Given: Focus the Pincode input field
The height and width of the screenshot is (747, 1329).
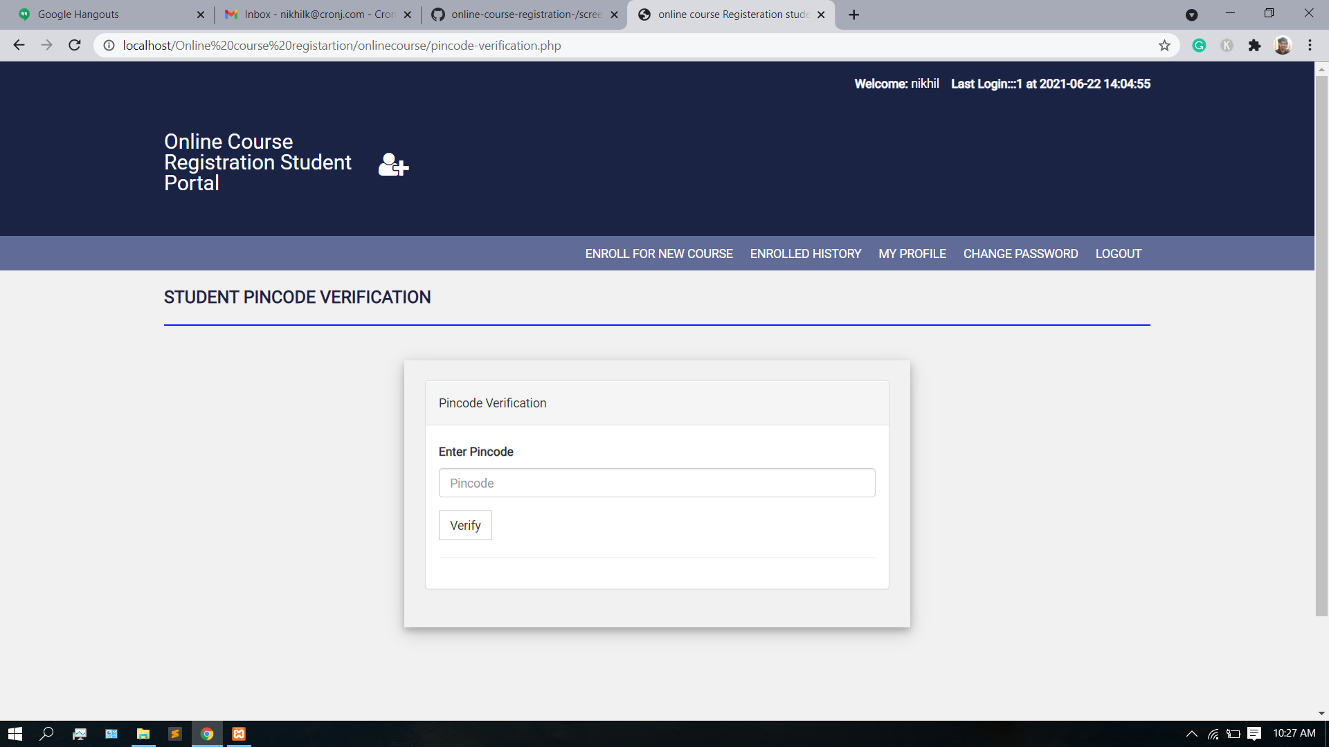Looking at the screenshot, I should pyautogui.click(x=656, y=483).
